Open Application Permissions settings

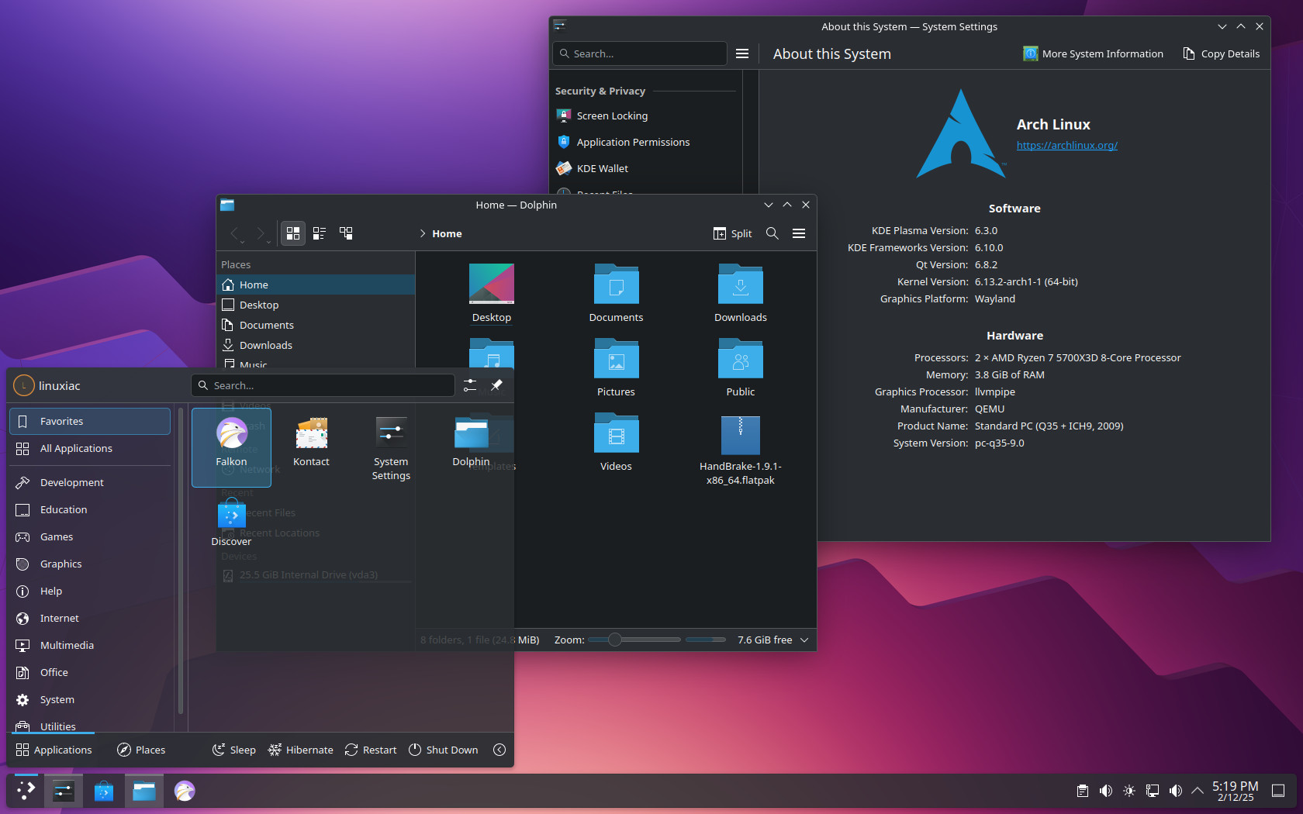pos(645,142)
